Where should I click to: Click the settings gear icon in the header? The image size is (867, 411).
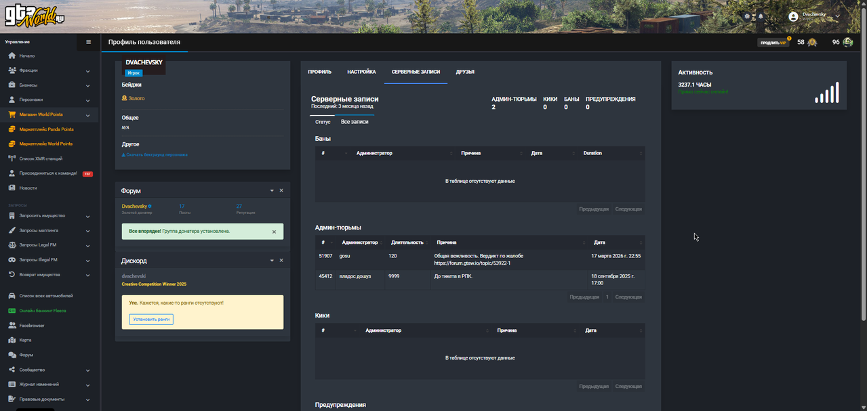(748, 16)
